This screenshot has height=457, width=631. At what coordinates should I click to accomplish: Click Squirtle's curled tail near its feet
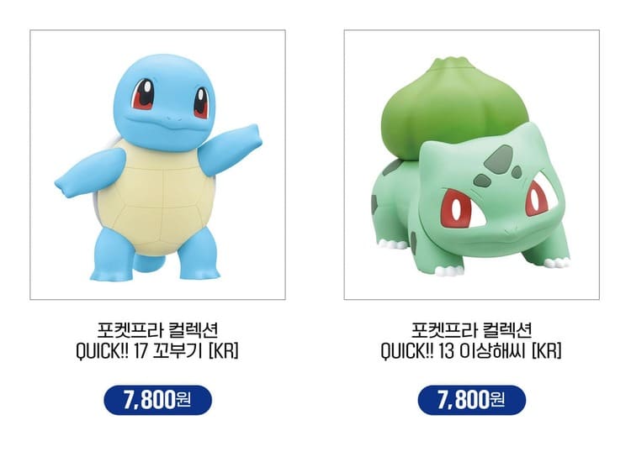tap(148, 263)
